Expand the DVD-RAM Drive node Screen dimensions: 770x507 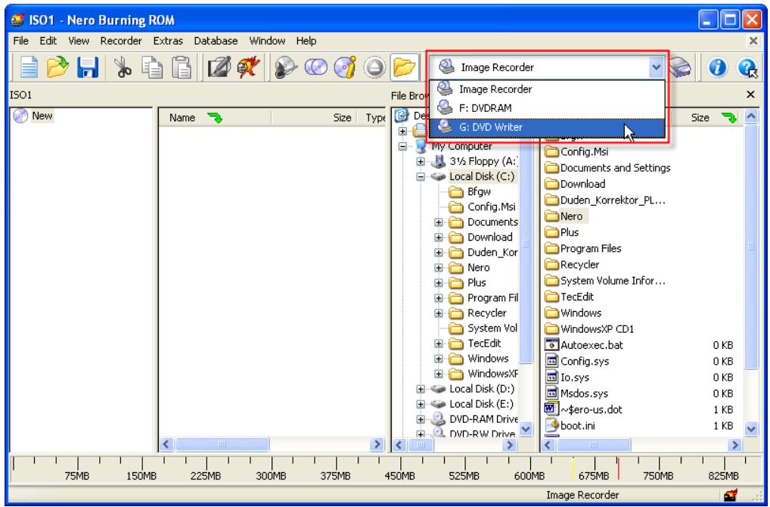coord(421,419)
